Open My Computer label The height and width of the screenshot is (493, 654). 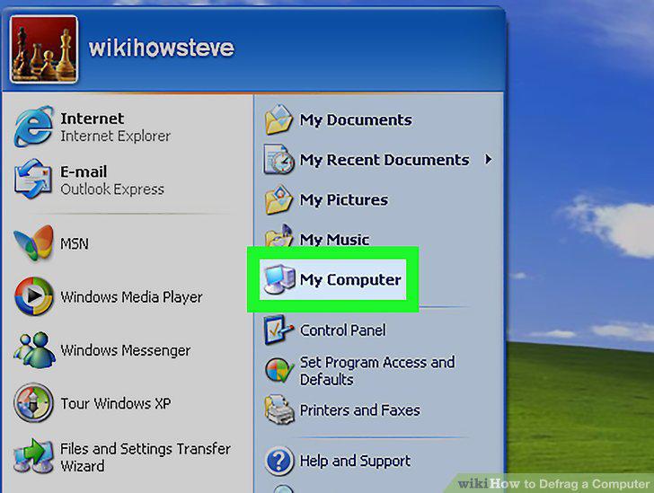(350, 280)
